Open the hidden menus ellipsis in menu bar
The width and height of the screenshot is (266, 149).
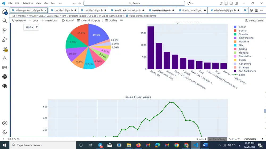60,3
